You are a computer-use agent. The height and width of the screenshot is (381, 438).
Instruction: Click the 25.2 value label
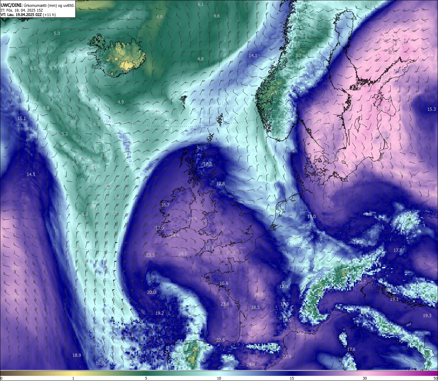pyautogui.click(x=301, y=333)
